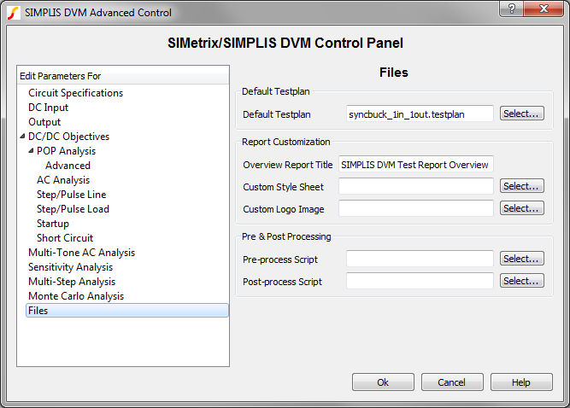Browse for a Custom Style Sheet

[x=521, y=186]
